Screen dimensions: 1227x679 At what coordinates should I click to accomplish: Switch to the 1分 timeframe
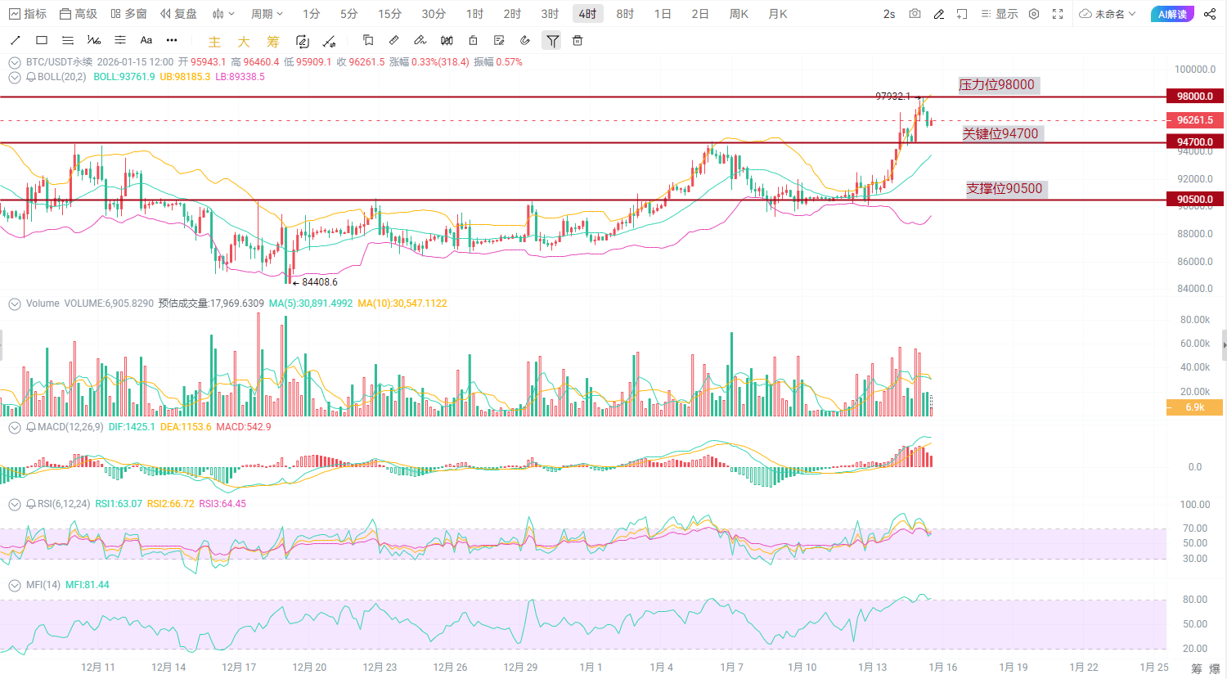pyautogui.click(x=312, y=14)
